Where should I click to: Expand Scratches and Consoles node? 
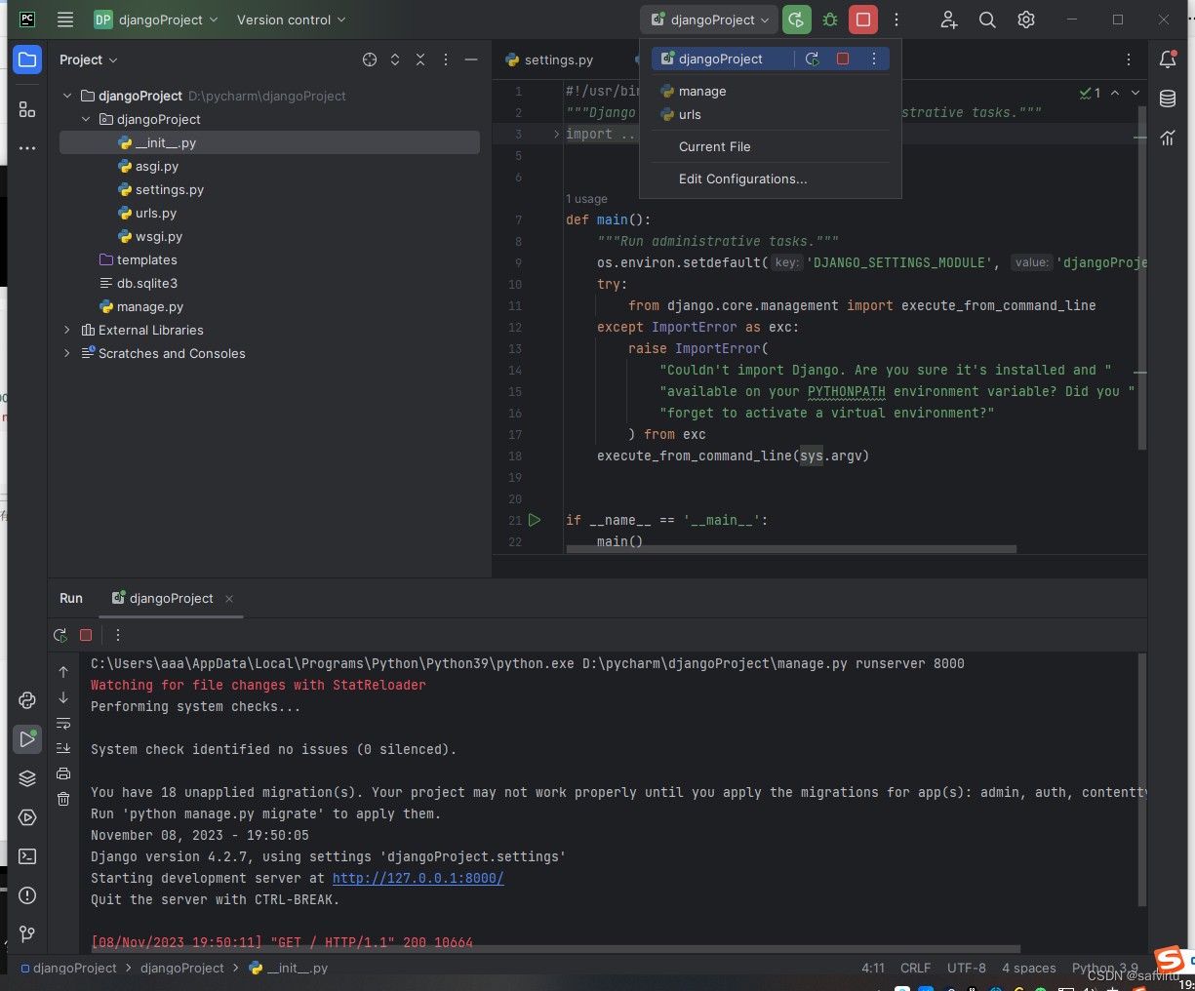pyautogui.click(x=67, y=353)
